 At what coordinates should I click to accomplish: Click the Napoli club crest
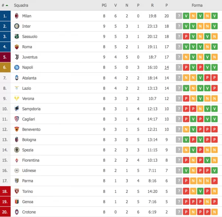[16, 68]
